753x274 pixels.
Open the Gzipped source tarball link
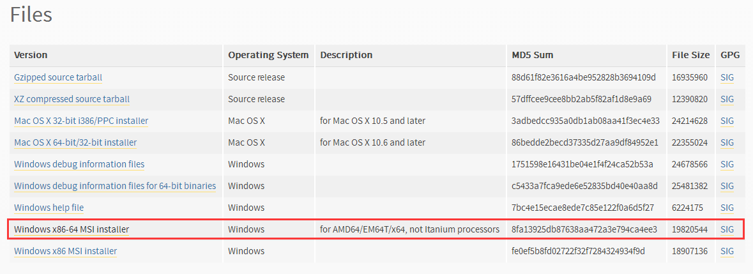[58, 77]
